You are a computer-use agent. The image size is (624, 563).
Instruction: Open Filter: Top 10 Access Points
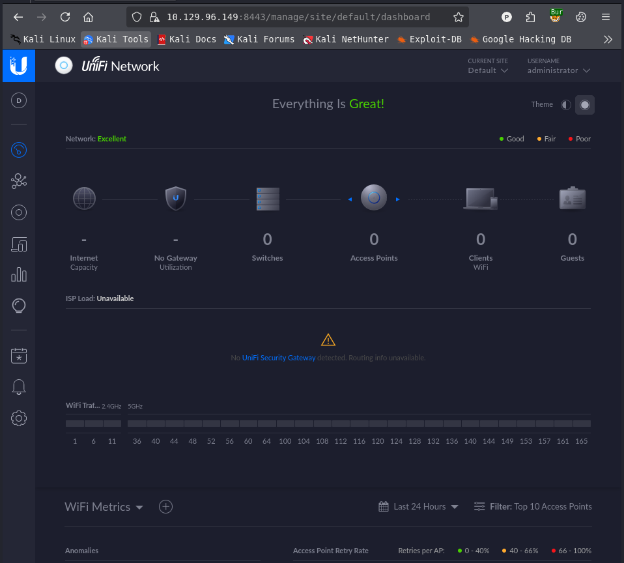[533, 506]
